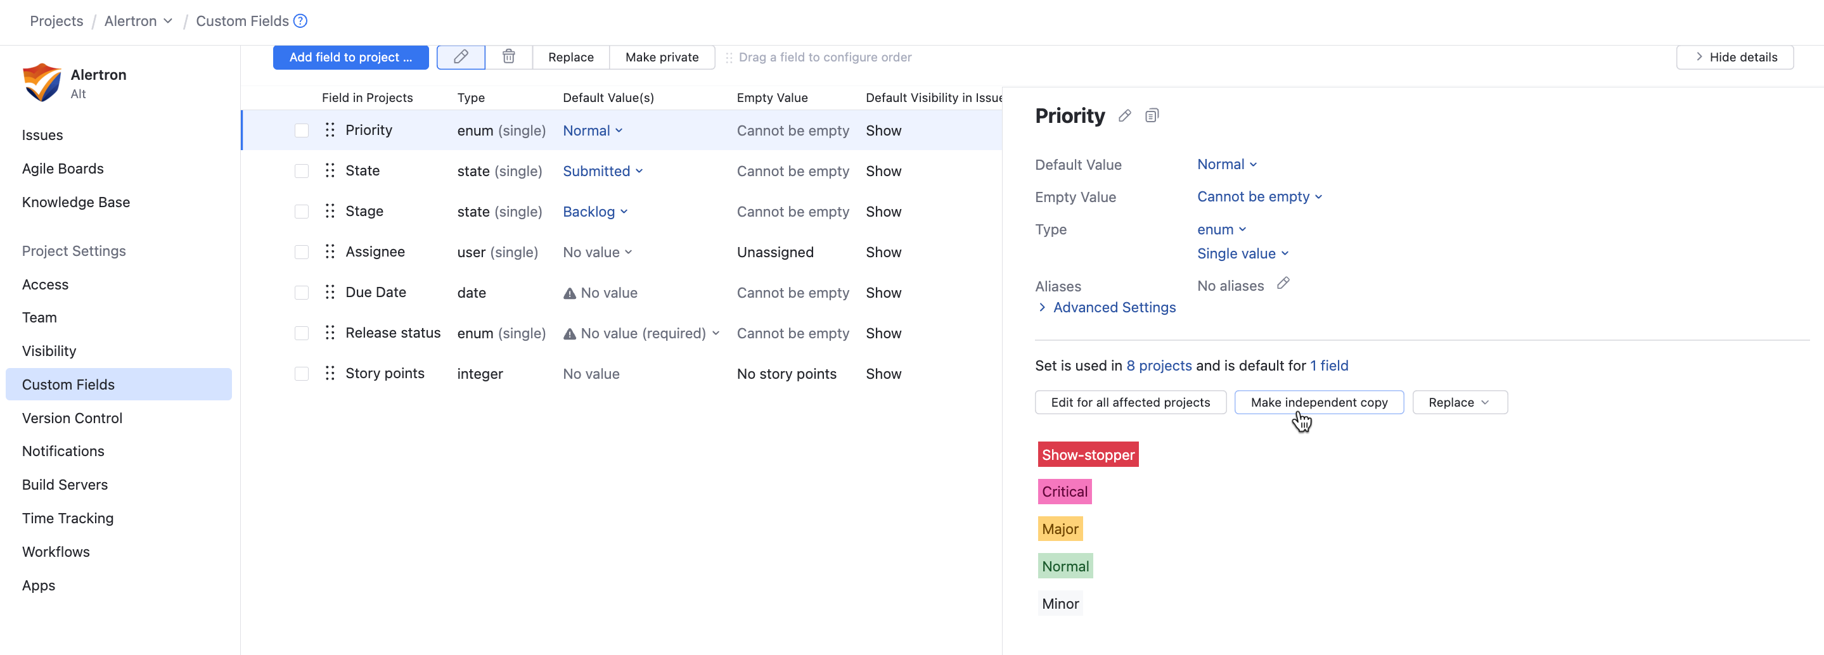Click the copy icon next to Priority title
The height and width of the screenshot is (655, 1824).
click(1152, 116)
